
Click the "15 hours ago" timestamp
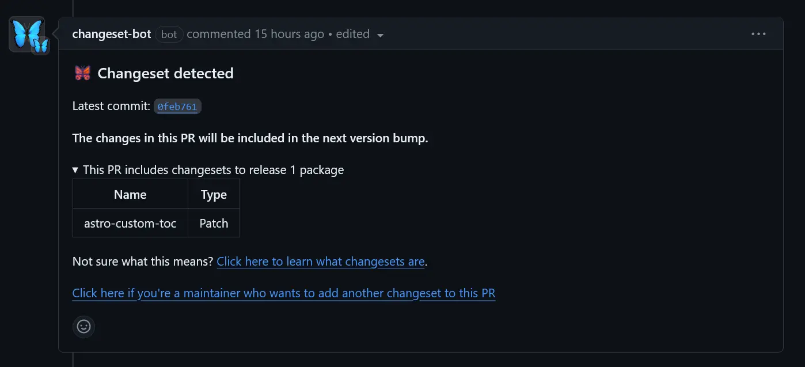coord(290,34)
